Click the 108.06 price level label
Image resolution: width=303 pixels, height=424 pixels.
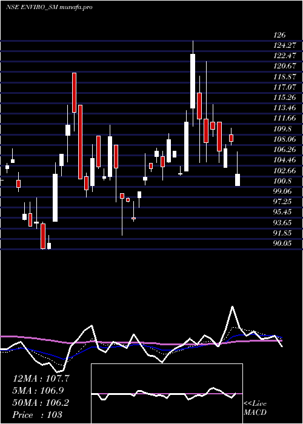[x=285, y=139]
